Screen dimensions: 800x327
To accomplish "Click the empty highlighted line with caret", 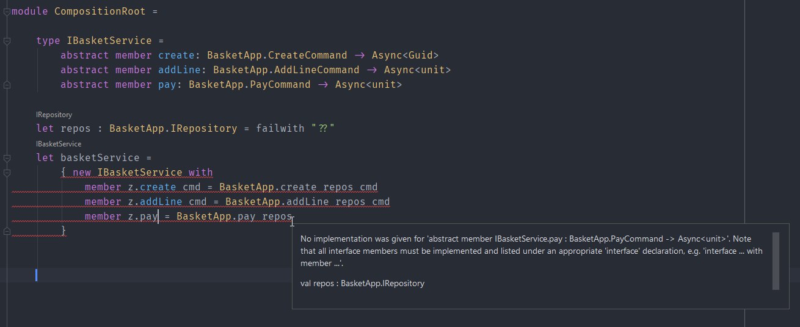I will [244, 275].
